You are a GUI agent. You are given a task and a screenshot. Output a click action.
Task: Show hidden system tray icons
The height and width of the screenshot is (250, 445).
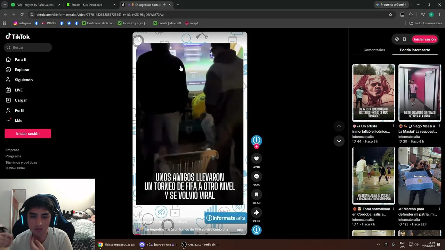(378, 244)
